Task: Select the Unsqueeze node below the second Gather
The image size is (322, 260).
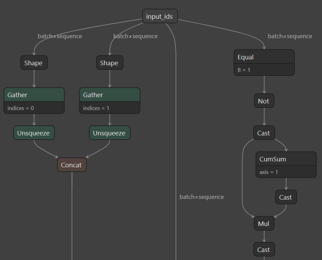Action: pyautogui.click(x=110, y=133)
